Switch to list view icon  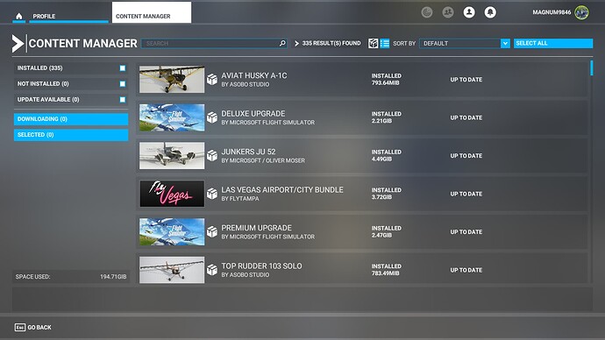point(385,43)
